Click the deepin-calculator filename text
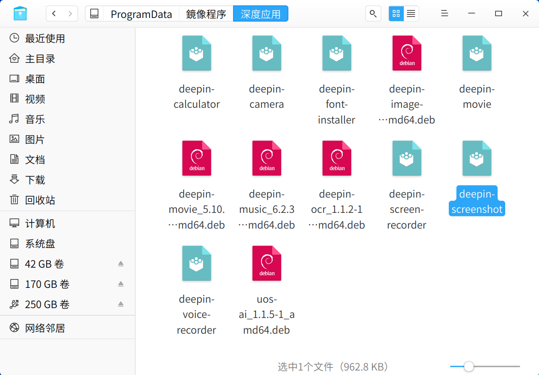This screenshot has width=539, height=375. coord(197,97)
